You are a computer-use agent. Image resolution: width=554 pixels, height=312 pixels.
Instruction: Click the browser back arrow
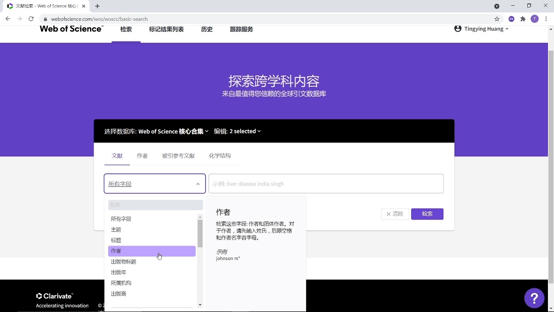click(x=8, y=19)
